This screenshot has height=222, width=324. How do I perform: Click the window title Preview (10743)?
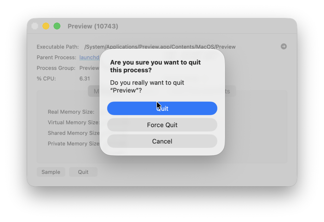[x=93, y=26]
